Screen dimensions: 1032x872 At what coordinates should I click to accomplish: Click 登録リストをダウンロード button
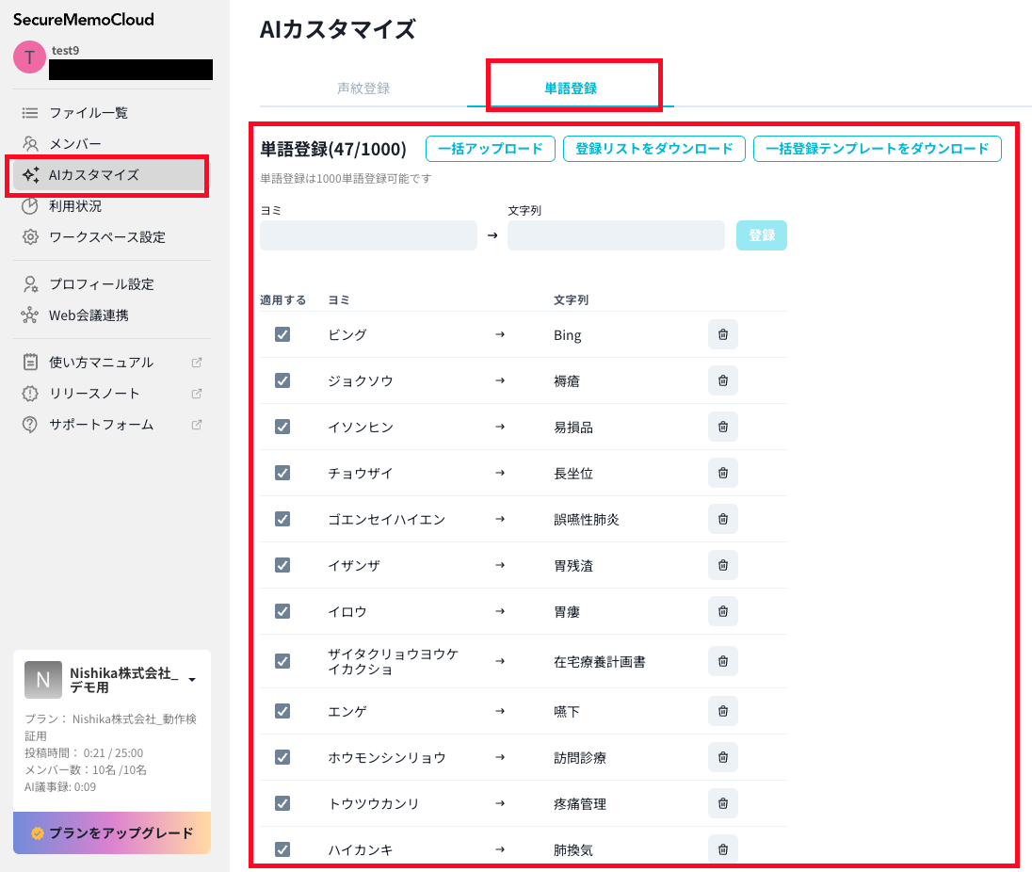coord(654,149)
